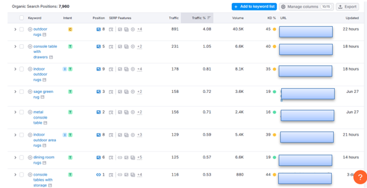Image resolution: width=367 pixels, height=188 pixels.
Task: Click the add icon beside outdoor rugs
Action: coord(30,29)
